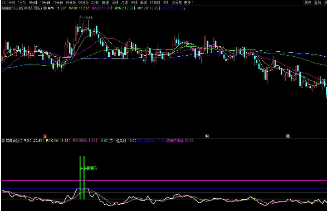The image size is (327, 211).
Task: Click the panel layout icon before 分时
Action: click(x=3, y=2)
